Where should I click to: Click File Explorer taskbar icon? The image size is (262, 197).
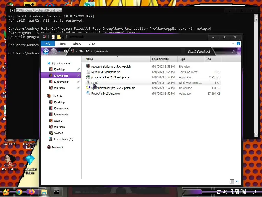click(44, 192)
